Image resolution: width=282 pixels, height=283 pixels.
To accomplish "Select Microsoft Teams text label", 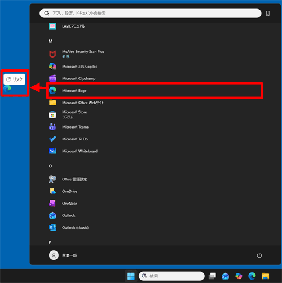I will 75,127.
